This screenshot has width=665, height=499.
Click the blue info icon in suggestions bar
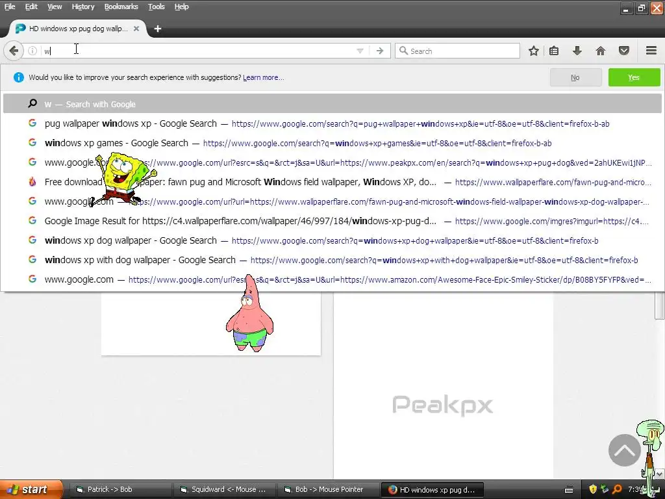tap(19, 77)
